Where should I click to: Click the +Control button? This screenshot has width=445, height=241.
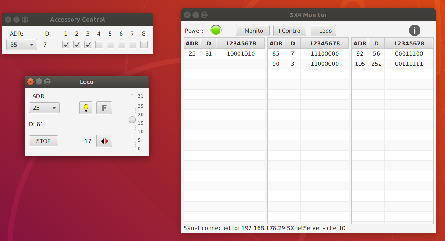coord(289,31)
